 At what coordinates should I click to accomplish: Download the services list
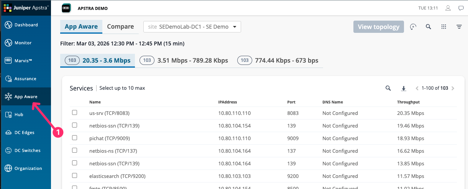pyautogui.click(x=403, y=89)
